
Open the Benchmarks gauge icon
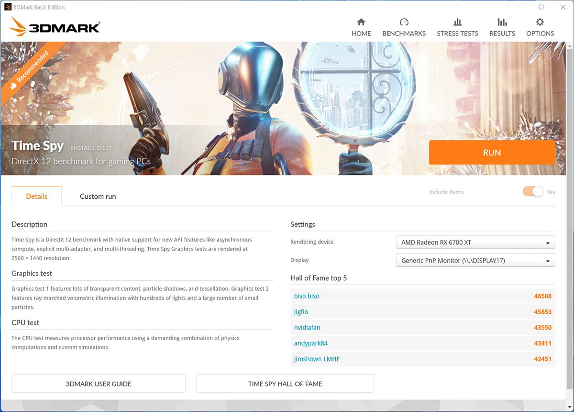[x=404, y=22]
